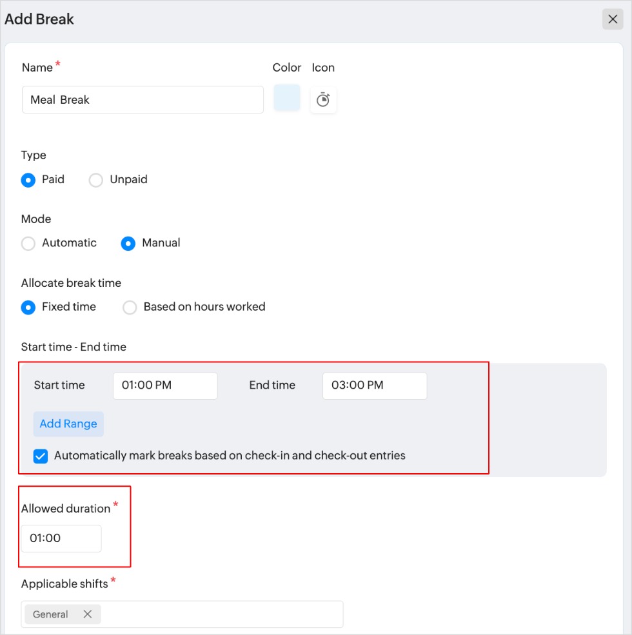This screenshot has height=635, width=632.
Task: Choose Automatic break mode
Action: pos(28,244)
